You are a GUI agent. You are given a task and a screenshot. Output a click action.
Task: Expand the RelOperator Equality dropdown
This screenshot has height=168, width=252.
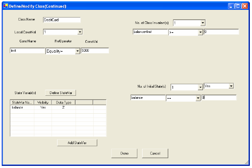pyautogui.click(x=78, y=51)
